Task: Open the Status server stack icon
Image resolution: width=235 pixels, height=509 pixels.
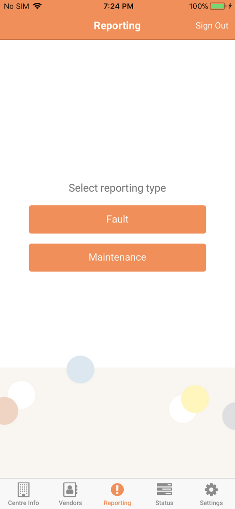Action: pos(164,490)
